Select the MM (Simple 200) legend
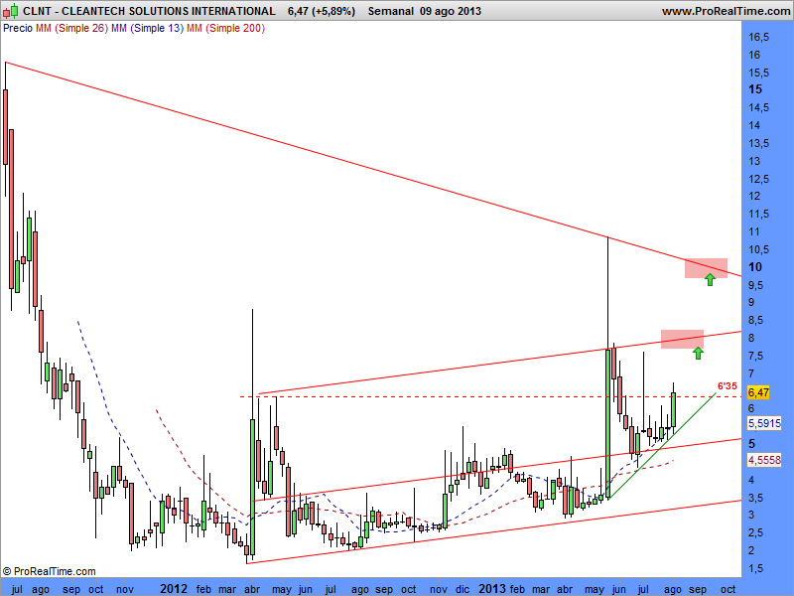 tap(226, 29)
